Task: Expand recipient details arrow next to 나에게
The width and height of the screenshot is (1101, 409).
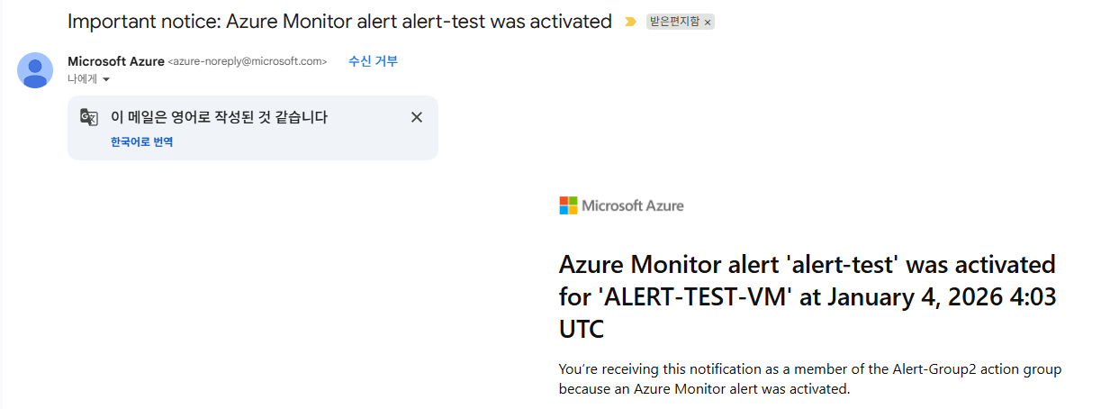Action: pos(106,80)
